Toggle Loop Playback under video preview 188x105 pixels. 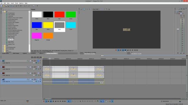(118, 50)
